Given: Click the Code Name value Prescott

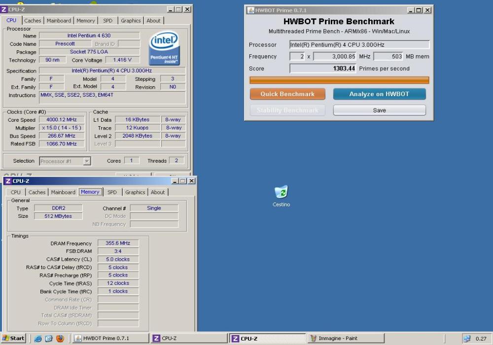Looking at the screenshot, I should [65, 44].
